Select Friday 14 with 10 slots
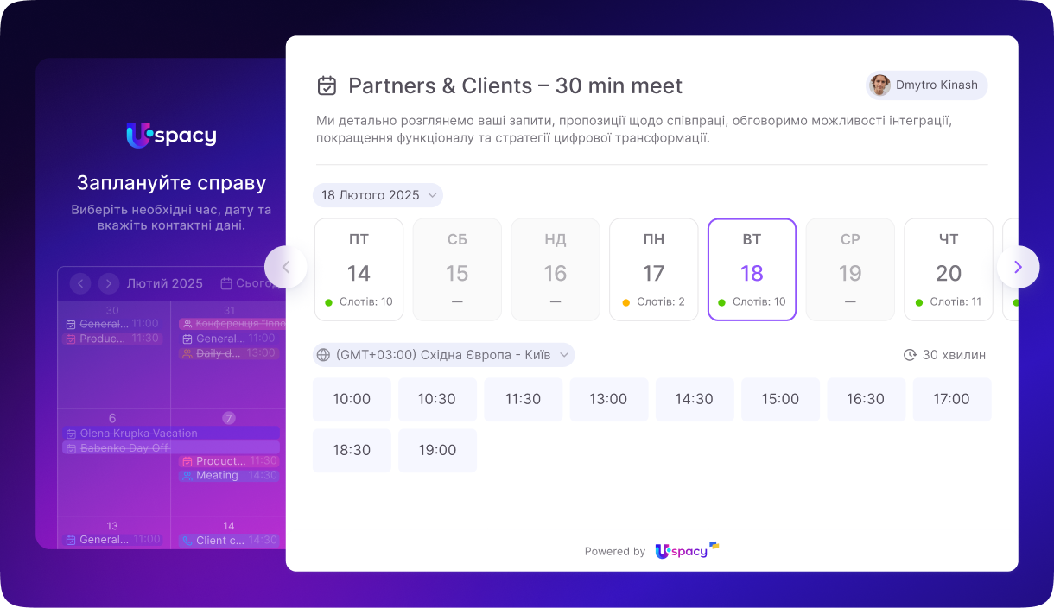 (359, 269)
